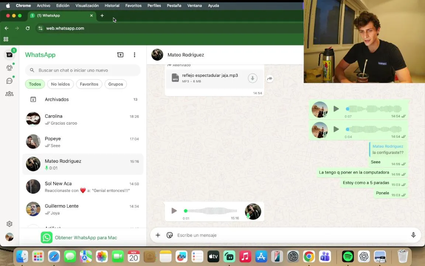Open the three-dot menu beside new chat
Screen dimensions: 425x266
(134, 55)
